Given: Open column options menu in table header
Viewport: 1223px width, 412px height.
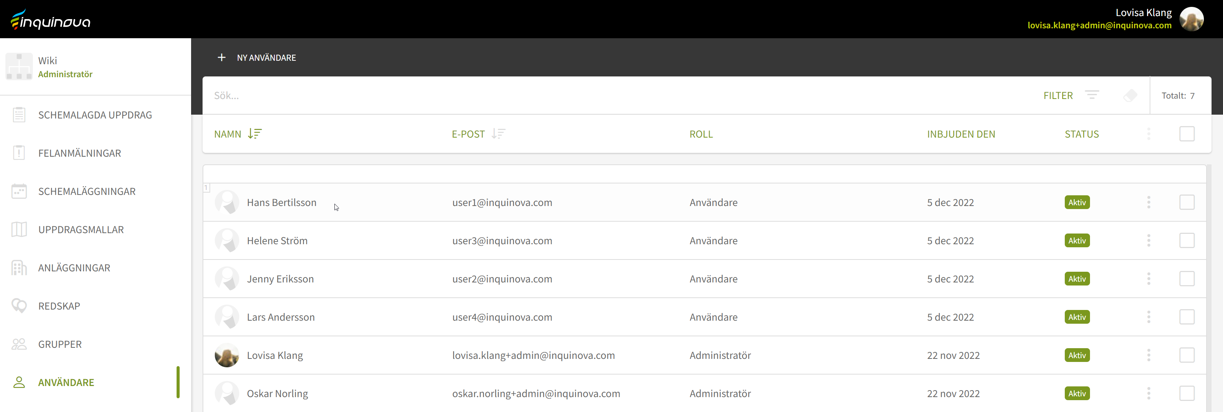Looking at the screenshot, I should (1148, 134).
